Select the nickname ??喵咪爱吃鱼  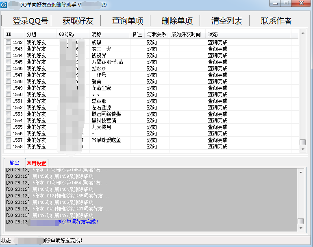pyautogui.click(x=106, y=140)
